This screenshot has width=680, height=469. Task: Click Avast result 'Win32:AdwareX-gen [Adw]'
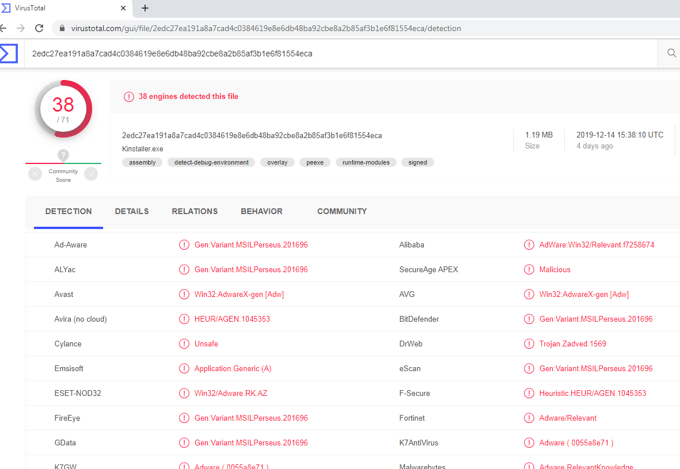tap(239, 294)
